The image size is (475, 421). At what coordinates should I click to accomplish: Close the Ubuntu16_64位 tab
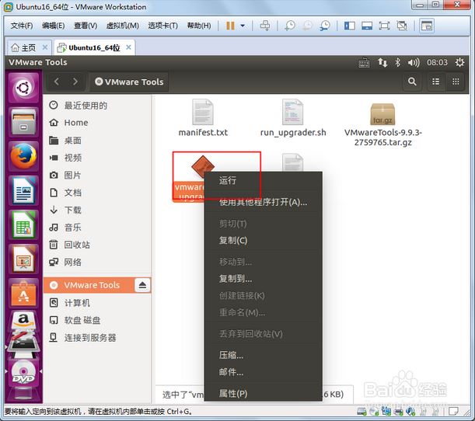tap(128, 47)
